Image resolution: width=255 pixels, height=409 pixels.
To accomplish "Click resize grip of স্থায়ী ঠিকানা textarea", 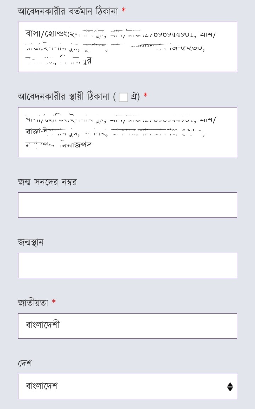I will (236, 155).
